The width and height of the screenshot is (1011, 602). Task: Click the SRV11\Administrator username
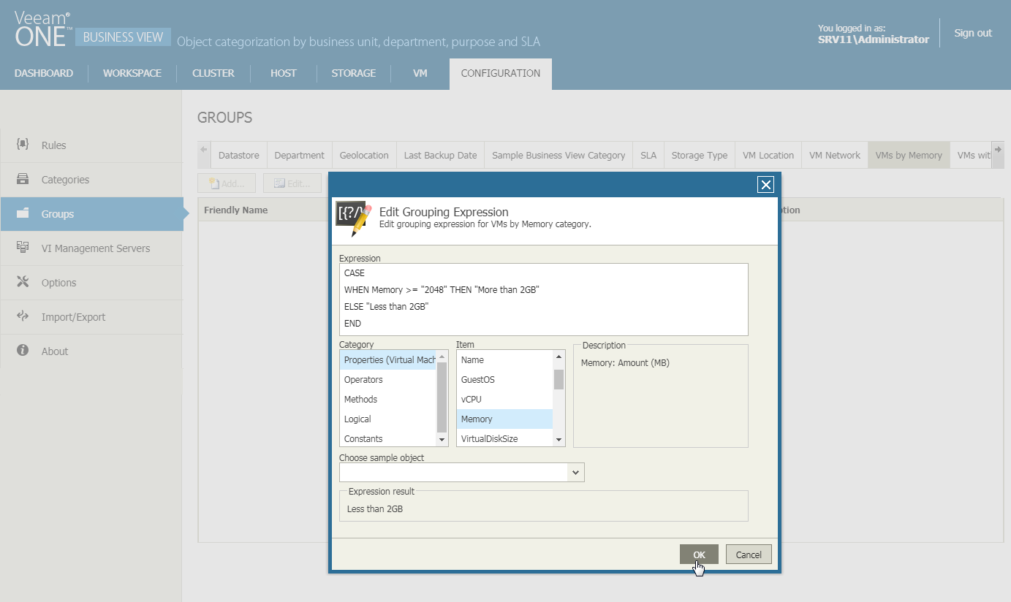874,39
